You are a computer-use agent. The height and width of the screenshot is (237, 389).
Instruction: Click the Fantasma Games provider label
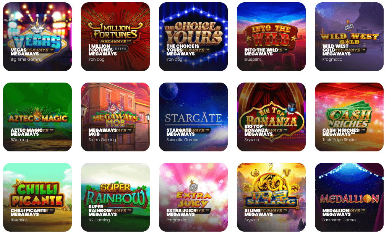point(339,220)
